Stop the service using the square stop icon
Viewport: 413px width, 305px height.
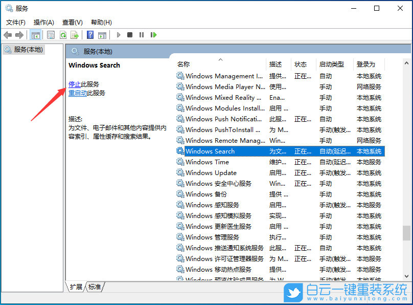coord(129,34)
